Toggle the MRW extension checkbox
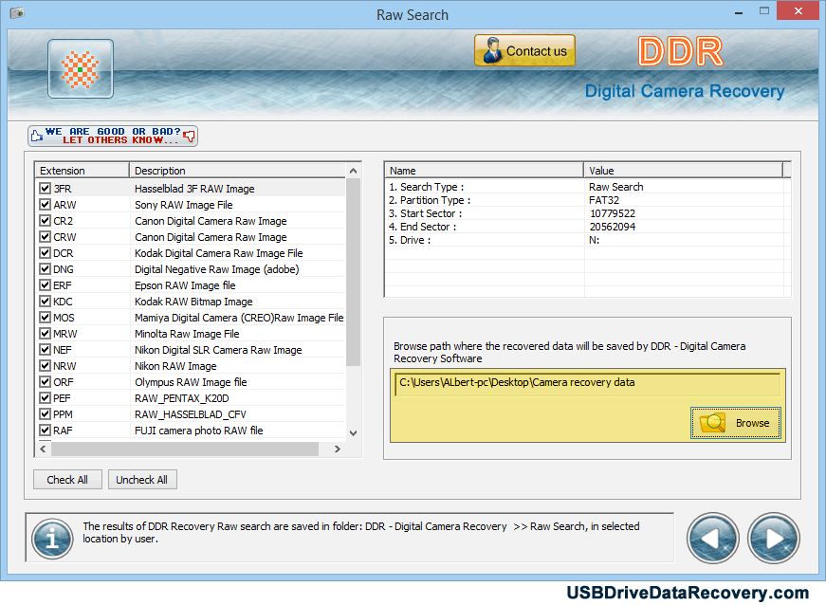 pos(45,333)
